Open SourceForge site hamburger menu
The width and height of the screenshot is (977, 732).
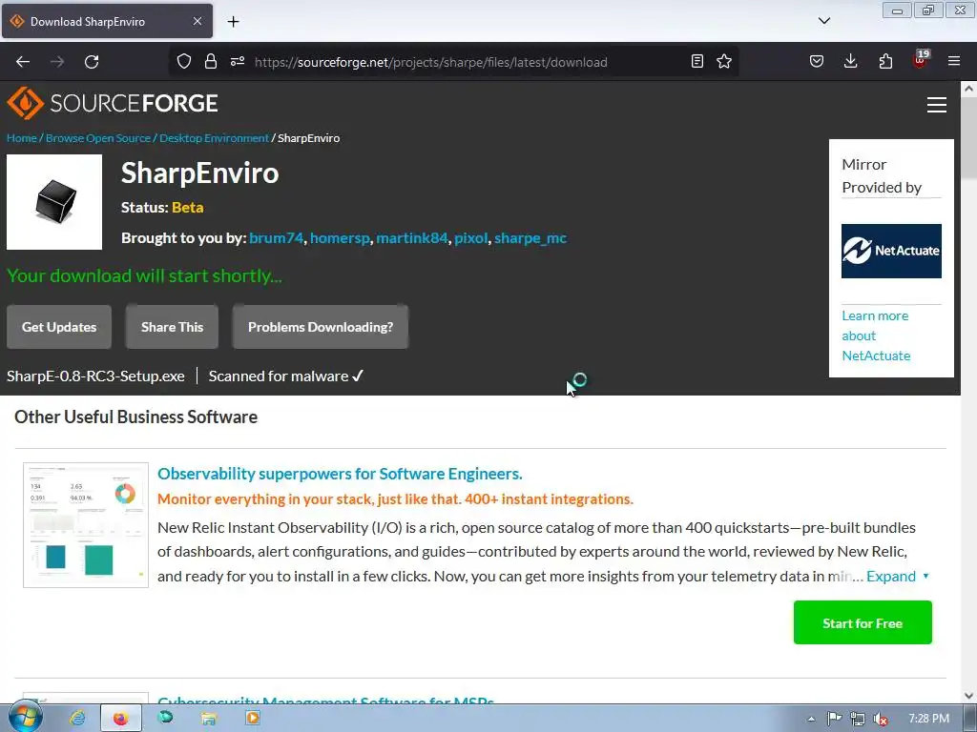[x=937, y=105]
